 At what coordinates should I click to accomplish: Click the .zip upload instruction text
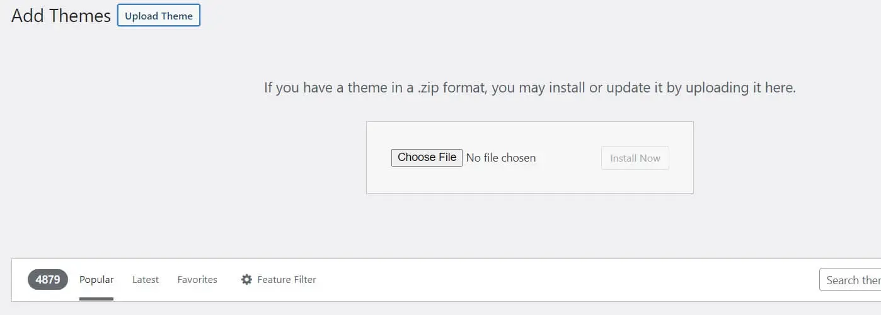530,87
